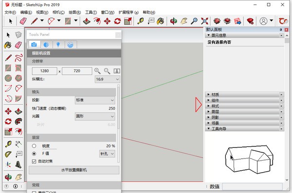Select the Text label tool in top toolbar
292x193 pixels.
[x=151, y=21]
